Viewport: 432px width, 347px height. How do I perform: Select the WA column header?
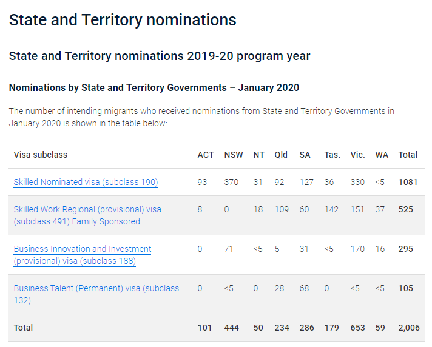tap(382, 155)
